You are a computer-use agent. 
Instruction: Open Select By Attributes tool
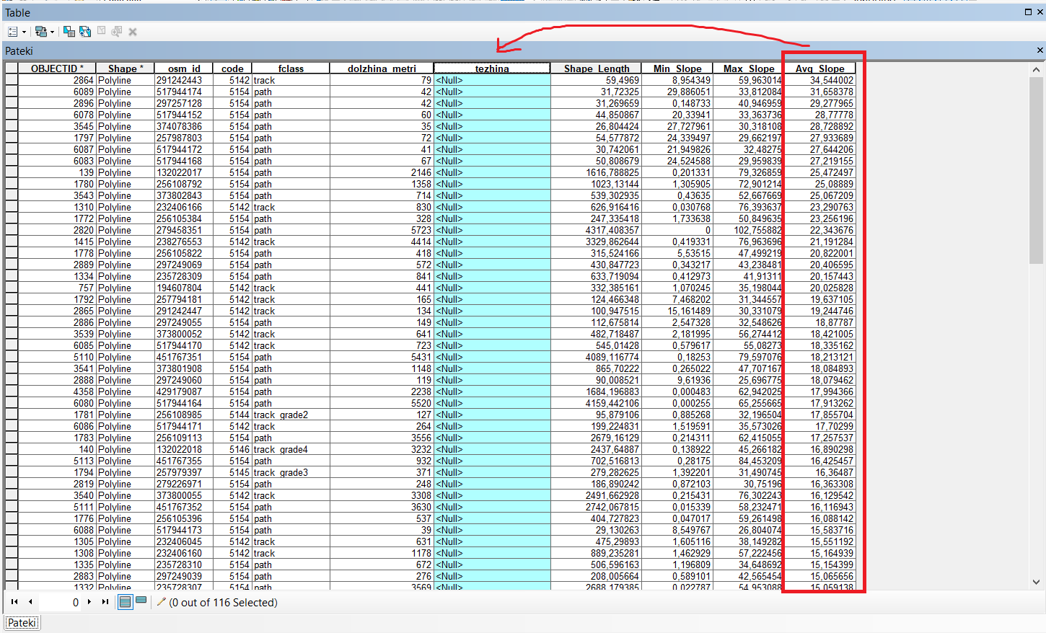point(69,31)
